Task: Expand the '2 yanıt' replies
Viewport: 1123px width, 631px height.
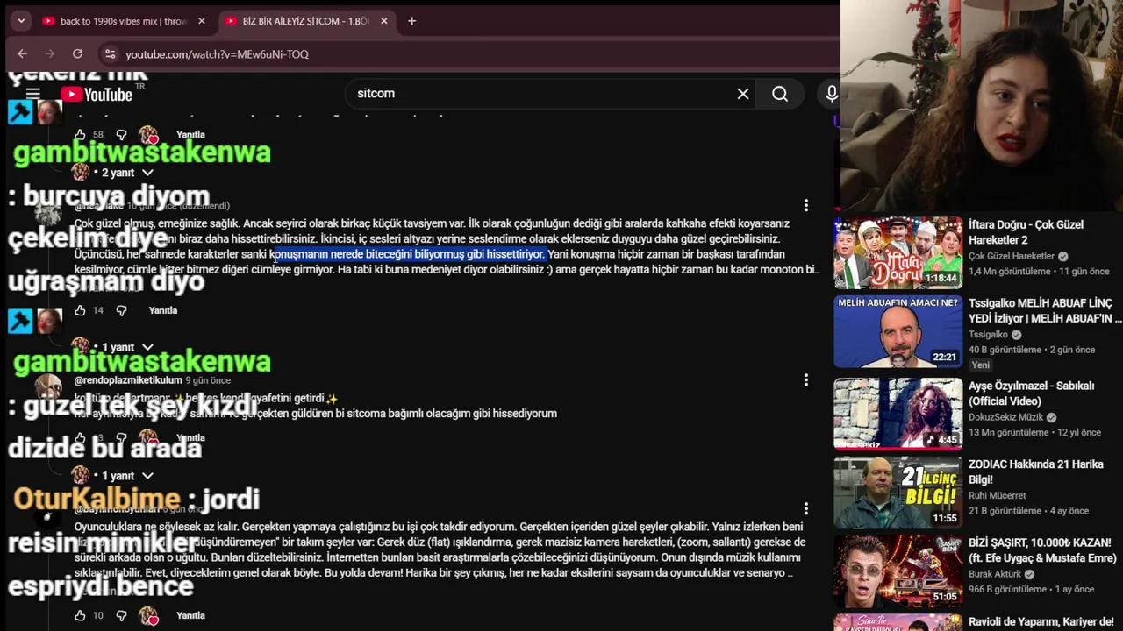Action: pos(125,173)
